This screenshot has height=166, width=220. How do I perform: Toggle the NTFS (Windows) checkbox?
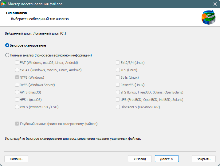[x=17, y=77]
